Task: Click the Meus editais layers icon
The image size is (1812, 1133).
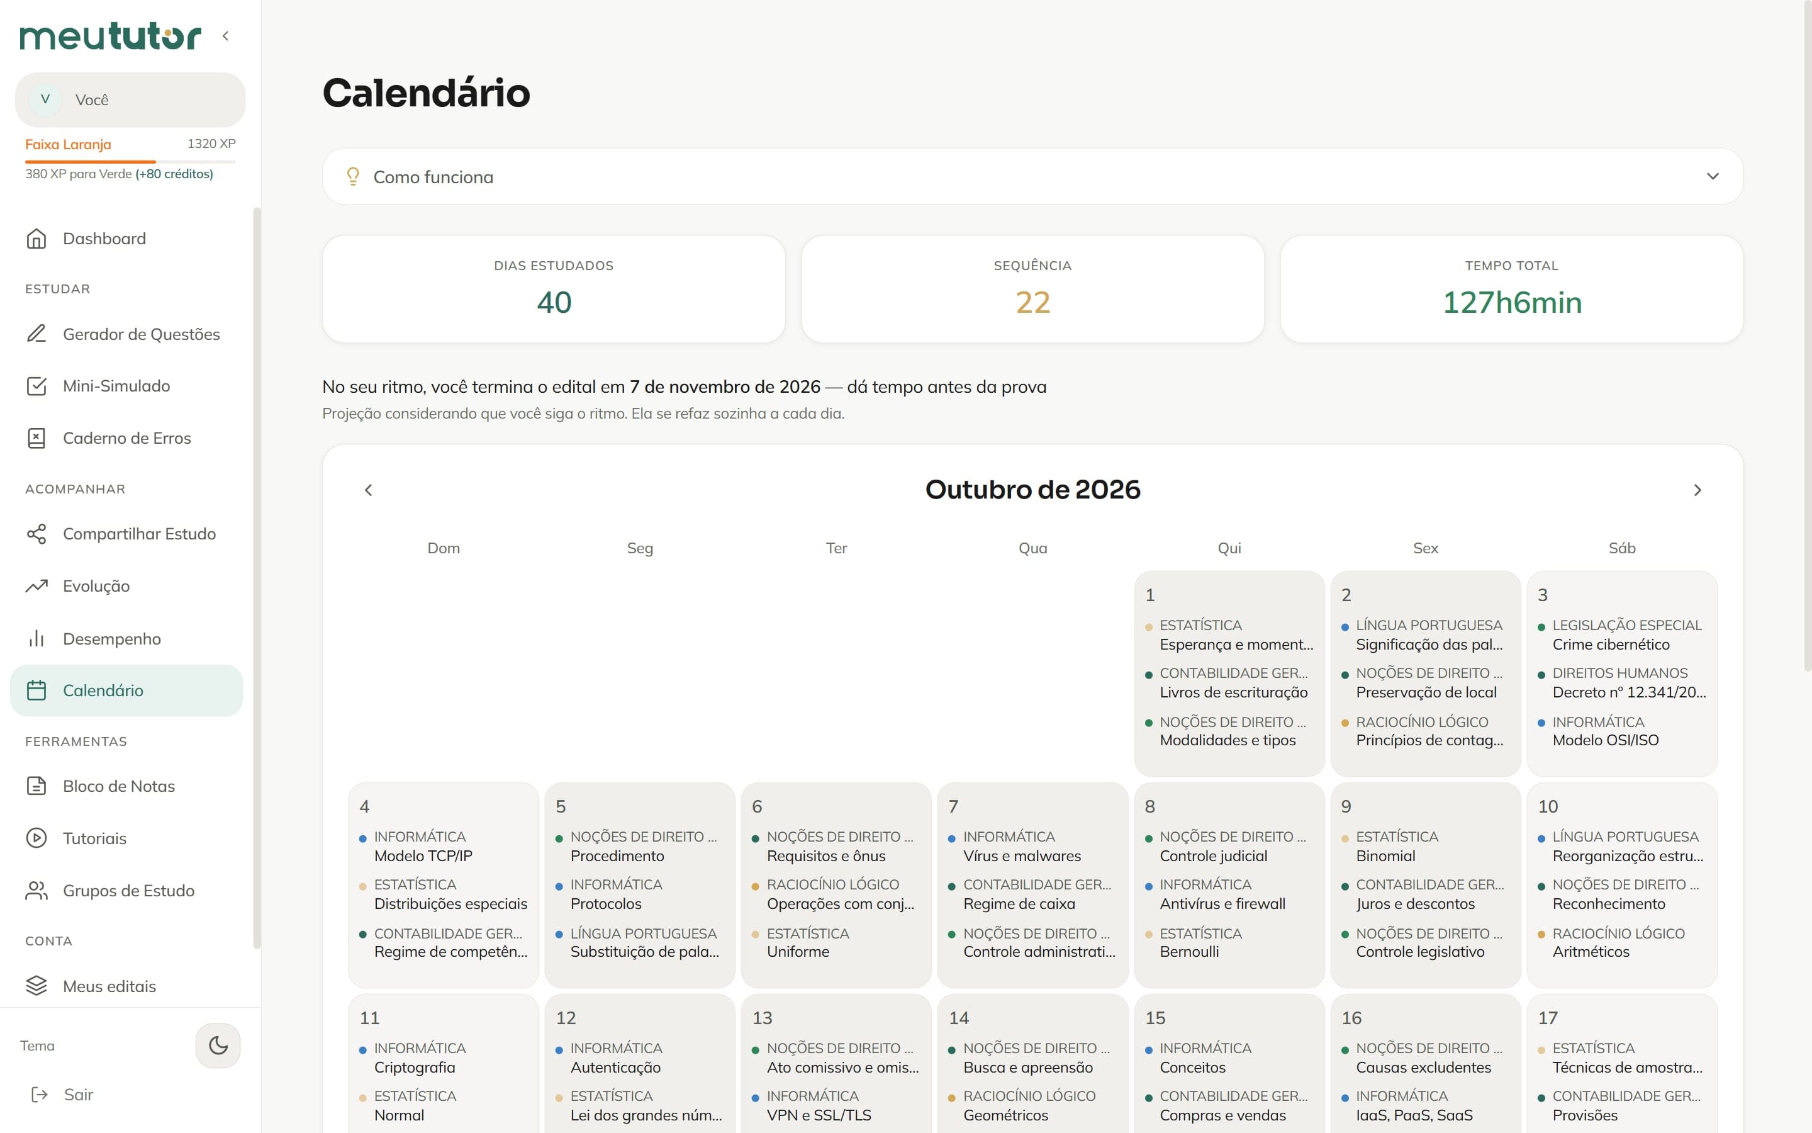Action: click(36, 985)
